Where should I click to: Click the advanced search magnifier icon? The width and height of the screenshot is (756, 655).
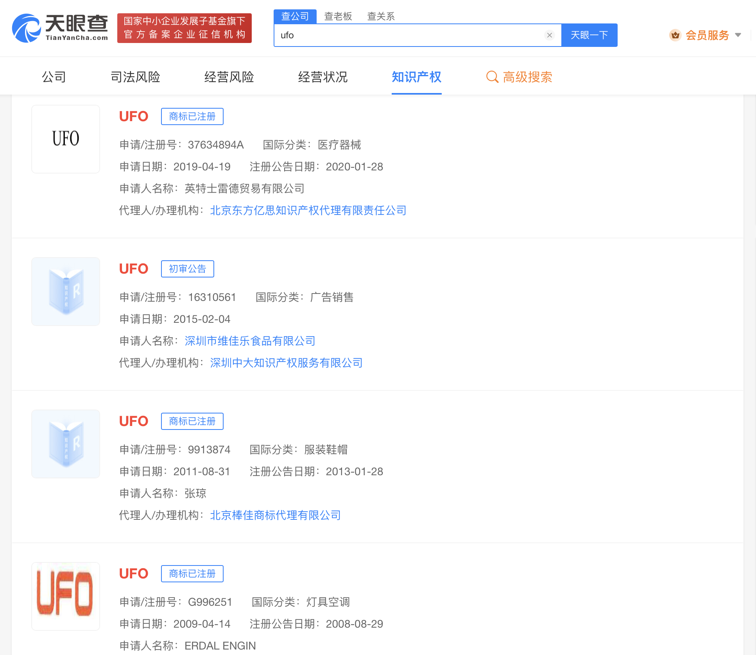click(492, 77)
